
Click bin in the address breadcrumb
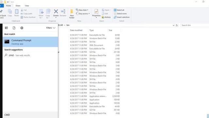point(68,25)
